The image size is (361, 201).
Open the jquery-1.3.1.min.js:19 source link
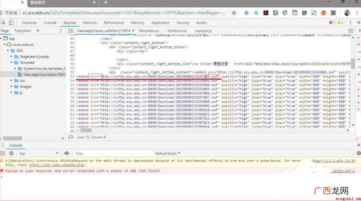click(333, 160)
